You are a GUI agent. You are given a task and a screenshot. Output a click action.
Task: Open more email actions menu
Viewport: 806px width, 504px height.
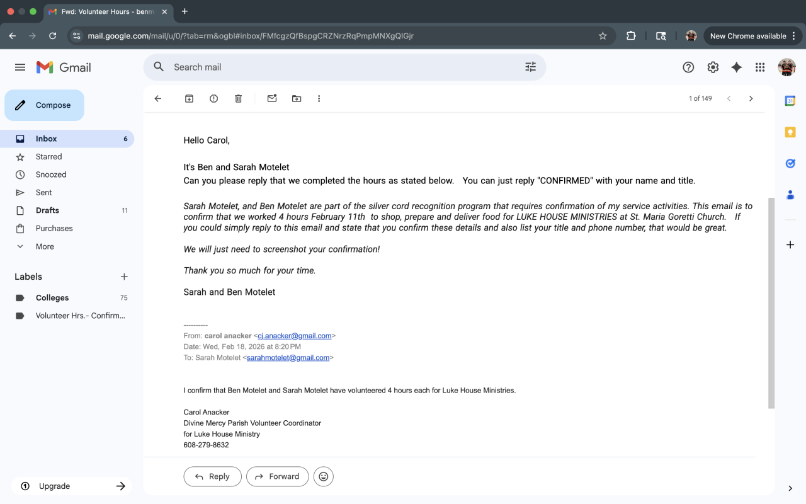pos(319,99)
